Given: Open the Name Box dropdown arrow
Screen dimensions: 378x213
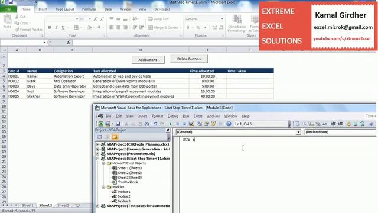Looking at the screenshot, I should tap(44, 43).
